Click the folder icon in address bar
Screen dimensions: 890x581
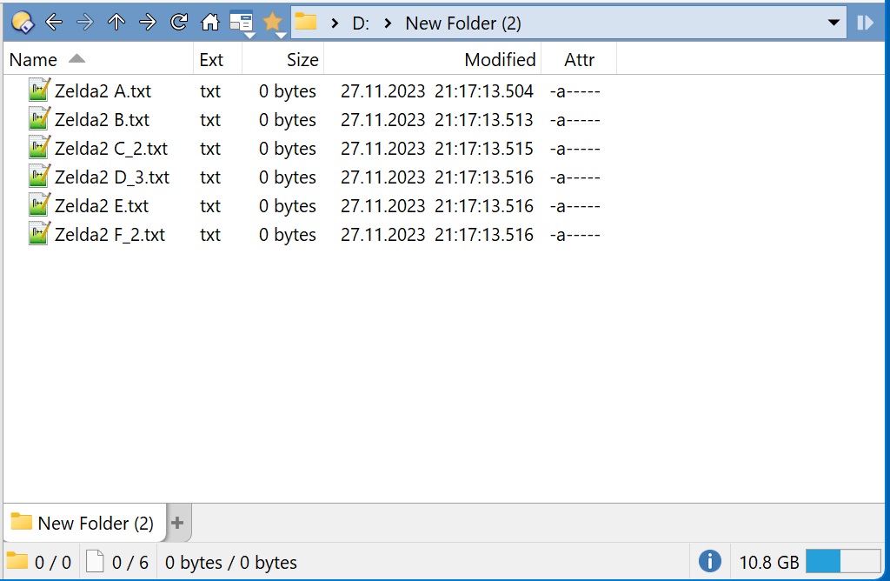[x=306, y=22]
